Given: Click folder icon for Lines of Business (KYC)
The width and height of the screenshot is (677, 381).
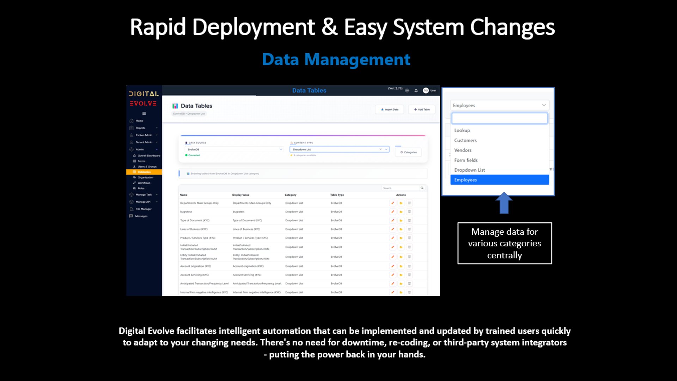Looking at the screenshot, I should [401, 229].
